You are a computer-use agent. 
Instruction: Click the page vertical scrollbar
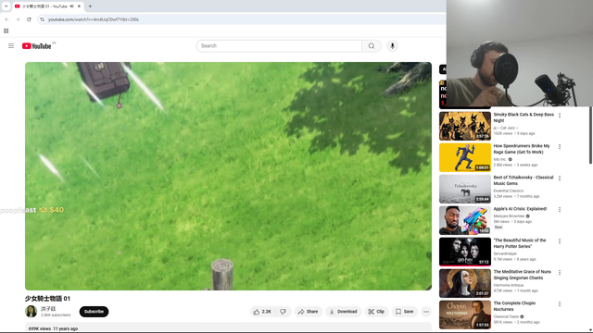(x=590, y=135)
